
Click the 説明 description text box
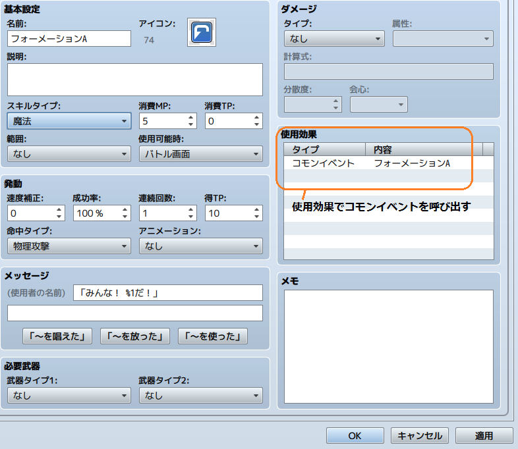point(135,80)
